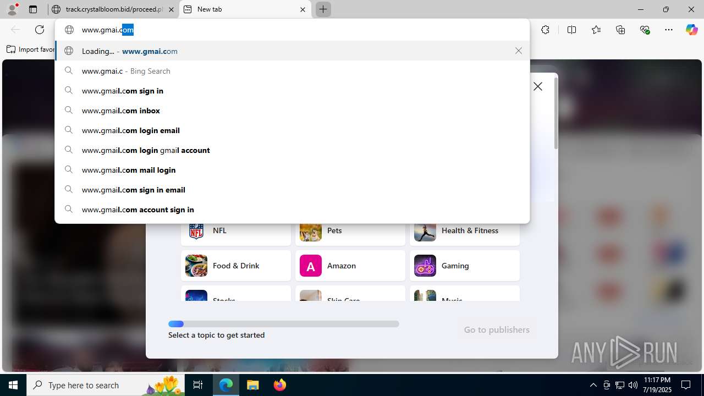This screenshot has width=704, height=396.
Task: Click the browser Back arrow
Action: coord(15,30)
